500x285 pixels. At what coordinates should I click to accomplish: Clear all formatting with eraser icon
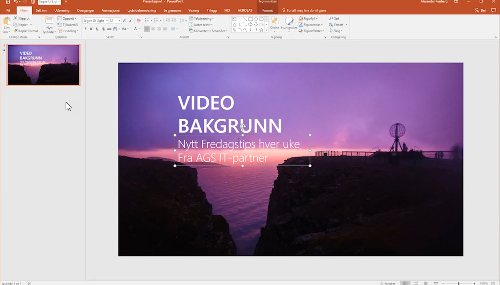click(x=139, y=20)
